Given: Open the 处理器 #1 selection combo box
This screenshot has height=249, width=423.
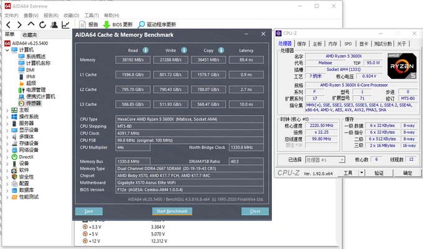Looking at the screenshot, I should 325,160.
